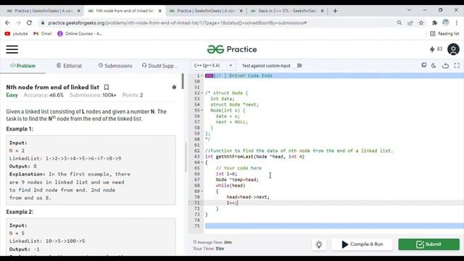Open Gmail bookmark

coord(43,34)
